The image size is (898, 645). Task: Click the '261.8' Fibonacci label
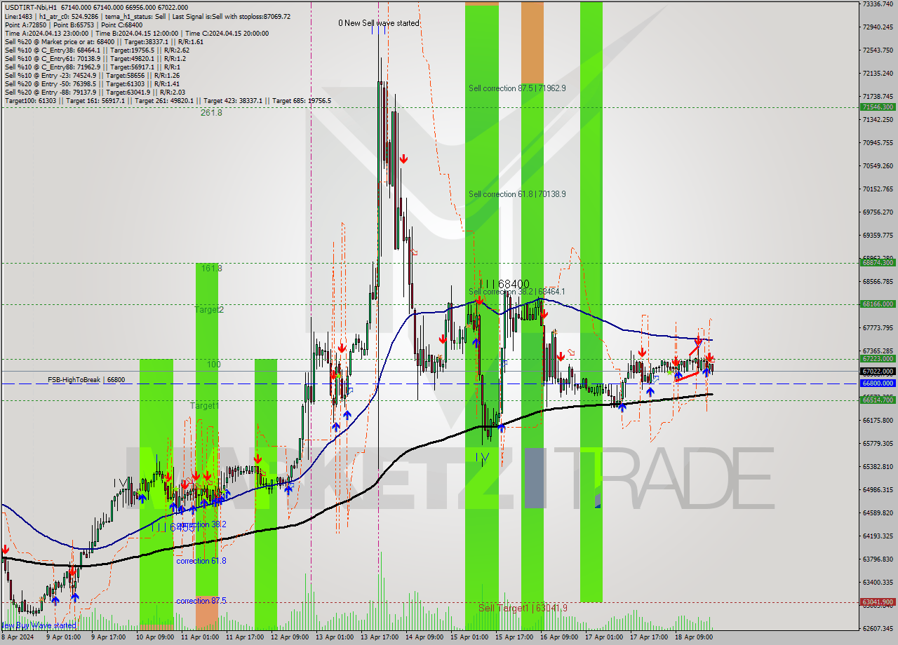coord(211,112)
